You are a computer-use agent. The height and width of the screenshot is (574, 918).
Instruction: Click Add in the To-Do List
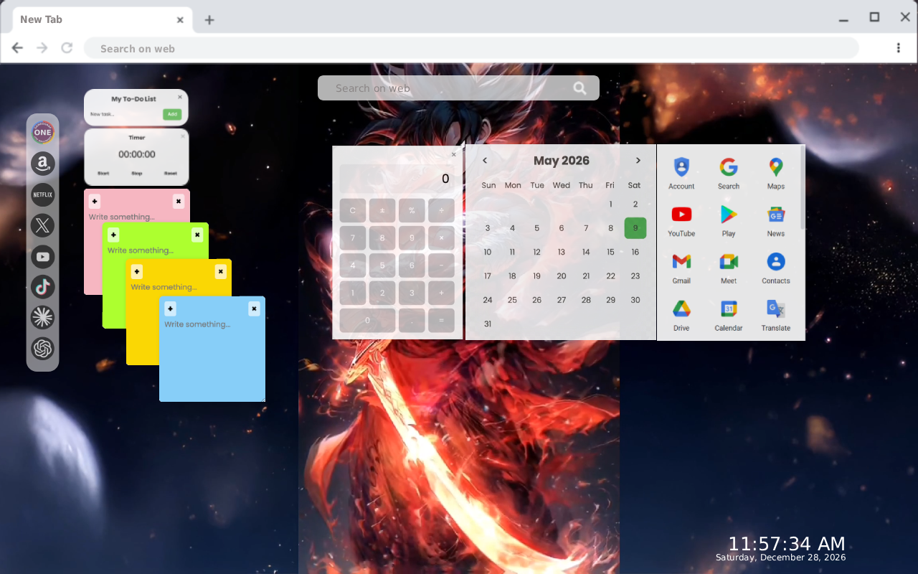coord(171,114)
